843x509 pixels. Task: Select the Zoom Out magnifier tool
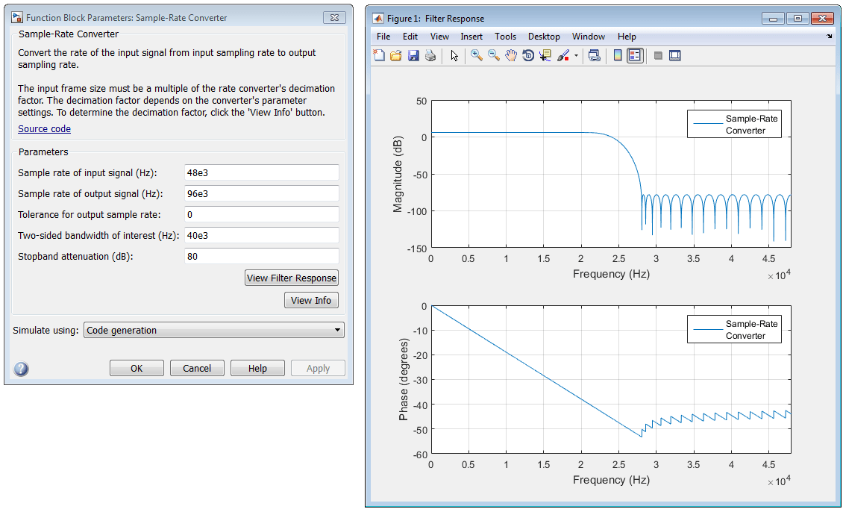point(494,55)
